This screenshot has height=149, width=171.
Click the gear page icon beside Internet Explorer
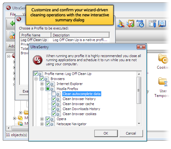[53, 84]
